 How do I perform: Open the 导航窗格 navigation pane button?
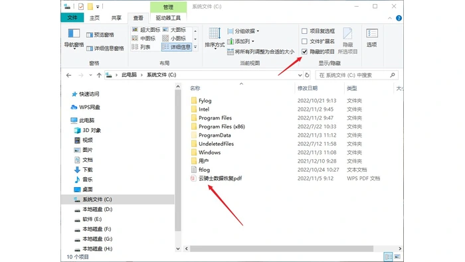click(x=74, y=38)
